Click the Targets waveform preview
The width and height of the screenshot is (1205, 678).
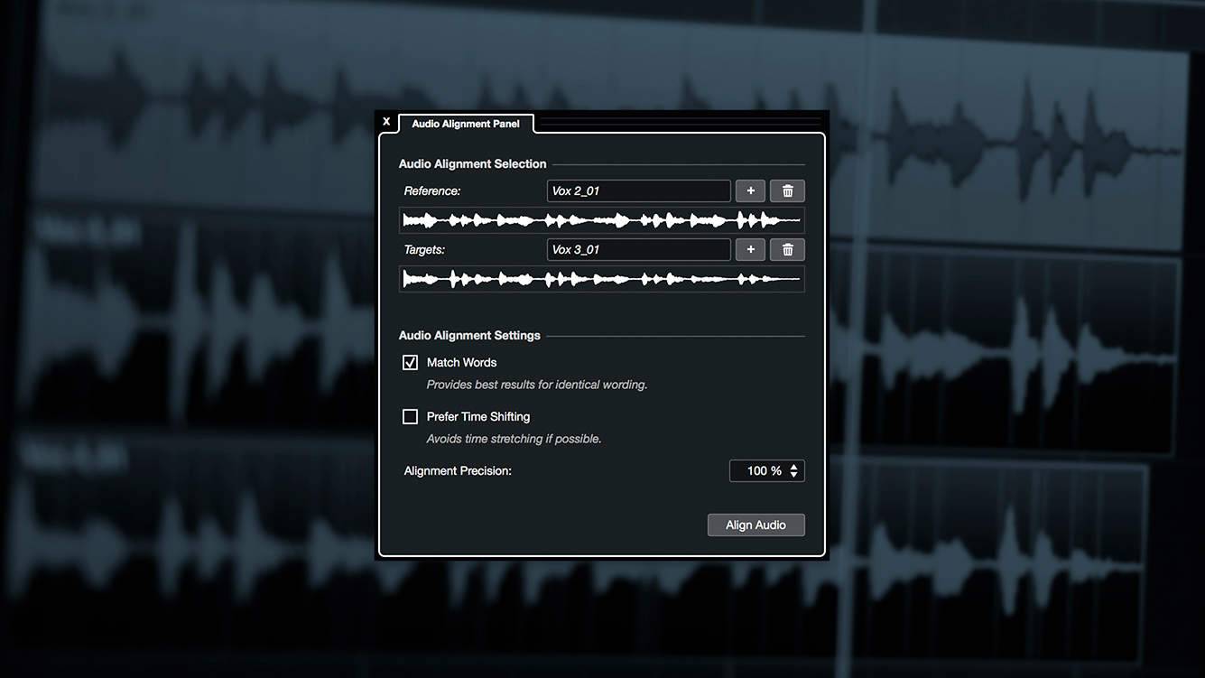pos(602,279)
